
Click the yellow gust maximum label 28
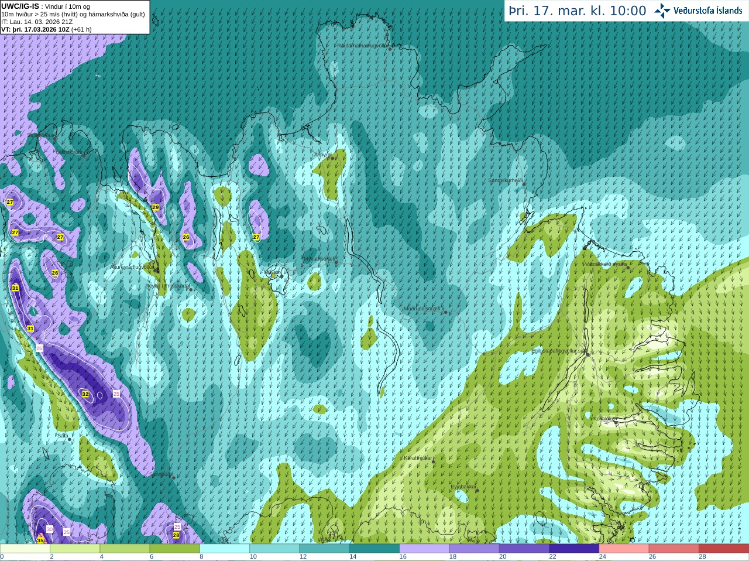[x=176, y=535]
